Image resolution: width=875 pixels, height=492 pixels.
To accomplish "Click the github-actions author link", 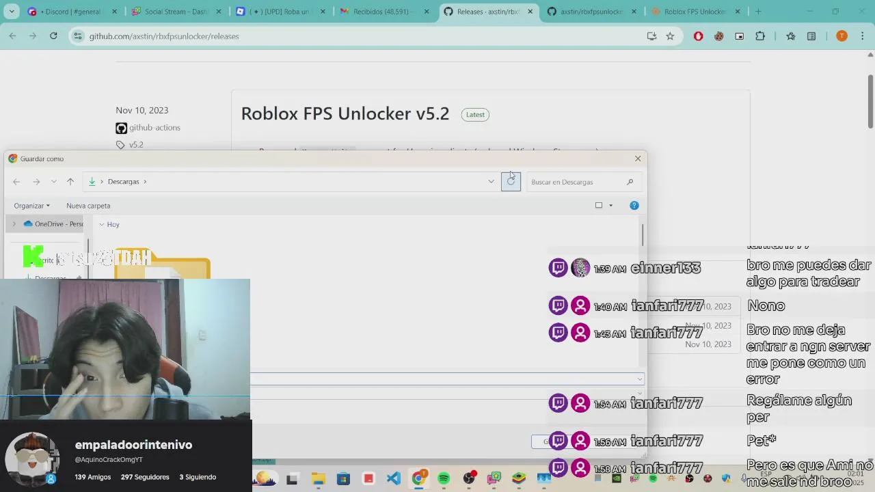I will pos(154,128).
